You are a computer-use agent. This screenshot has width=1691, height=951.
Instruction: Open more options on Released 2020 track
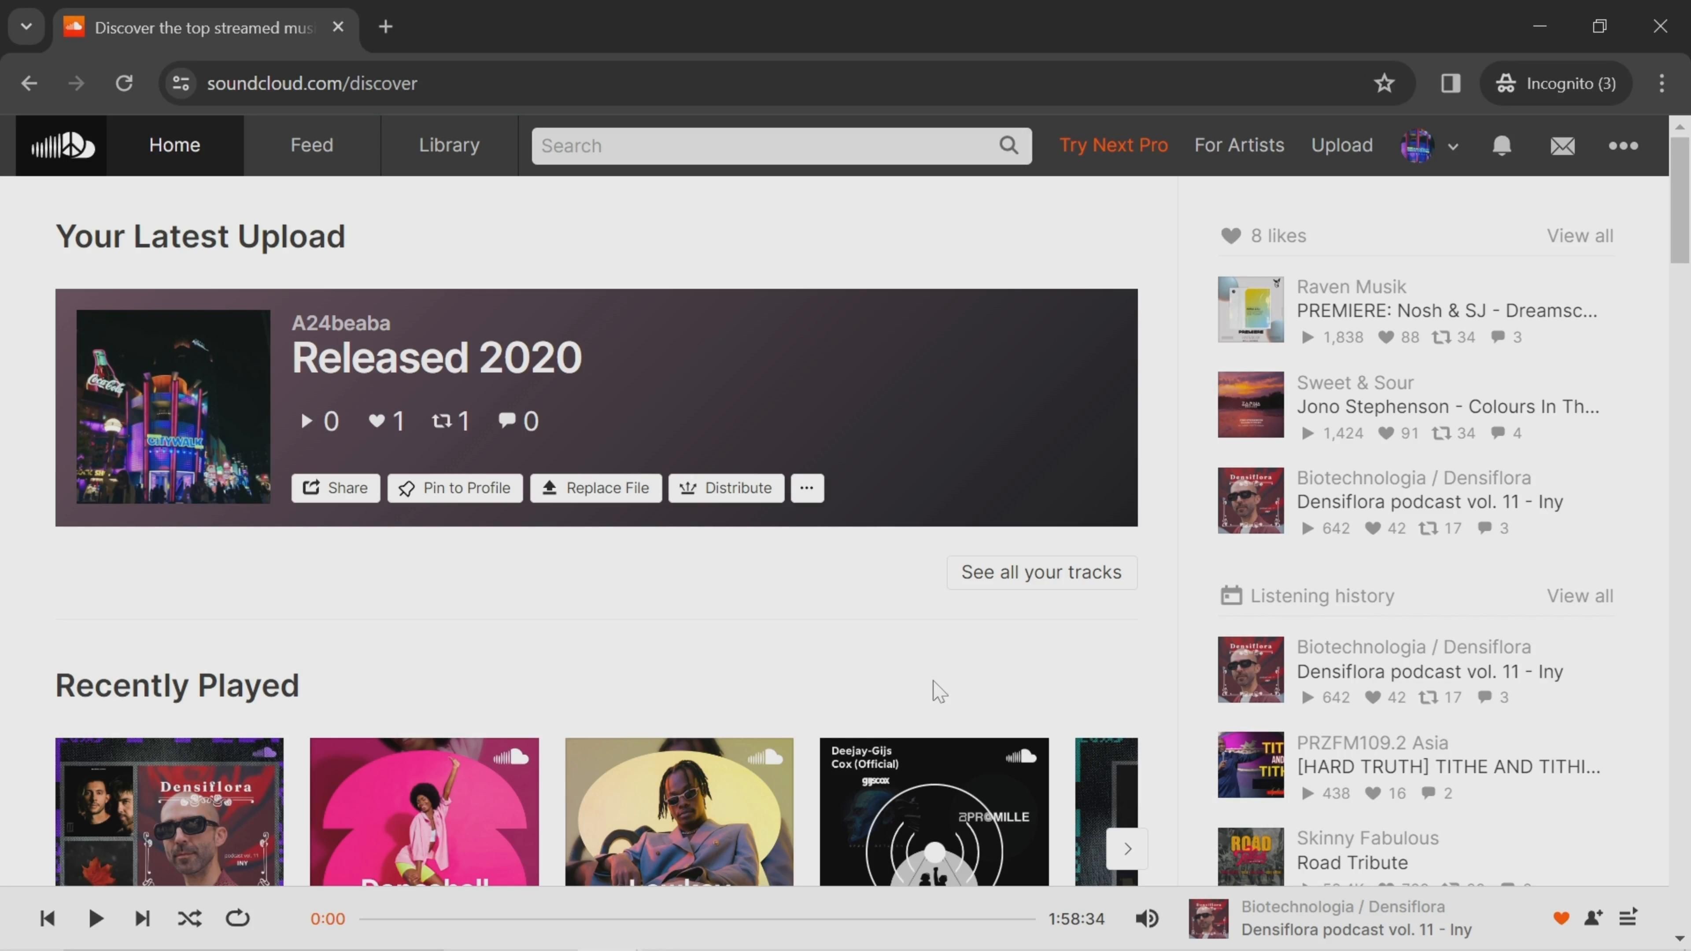pyautogui.click(x=807, y=488)
